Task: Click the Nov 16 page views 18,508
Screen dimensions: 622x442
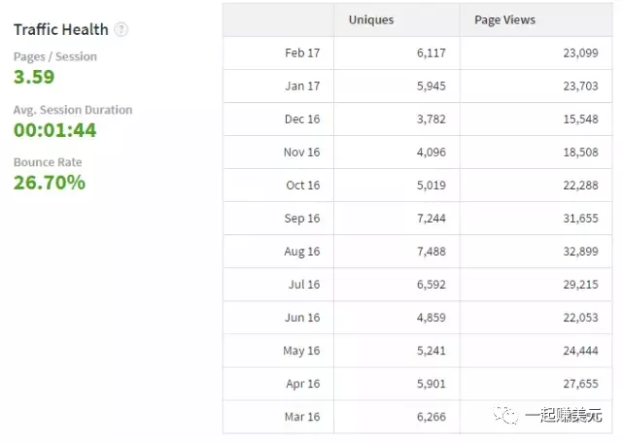Action: point(581,153)
